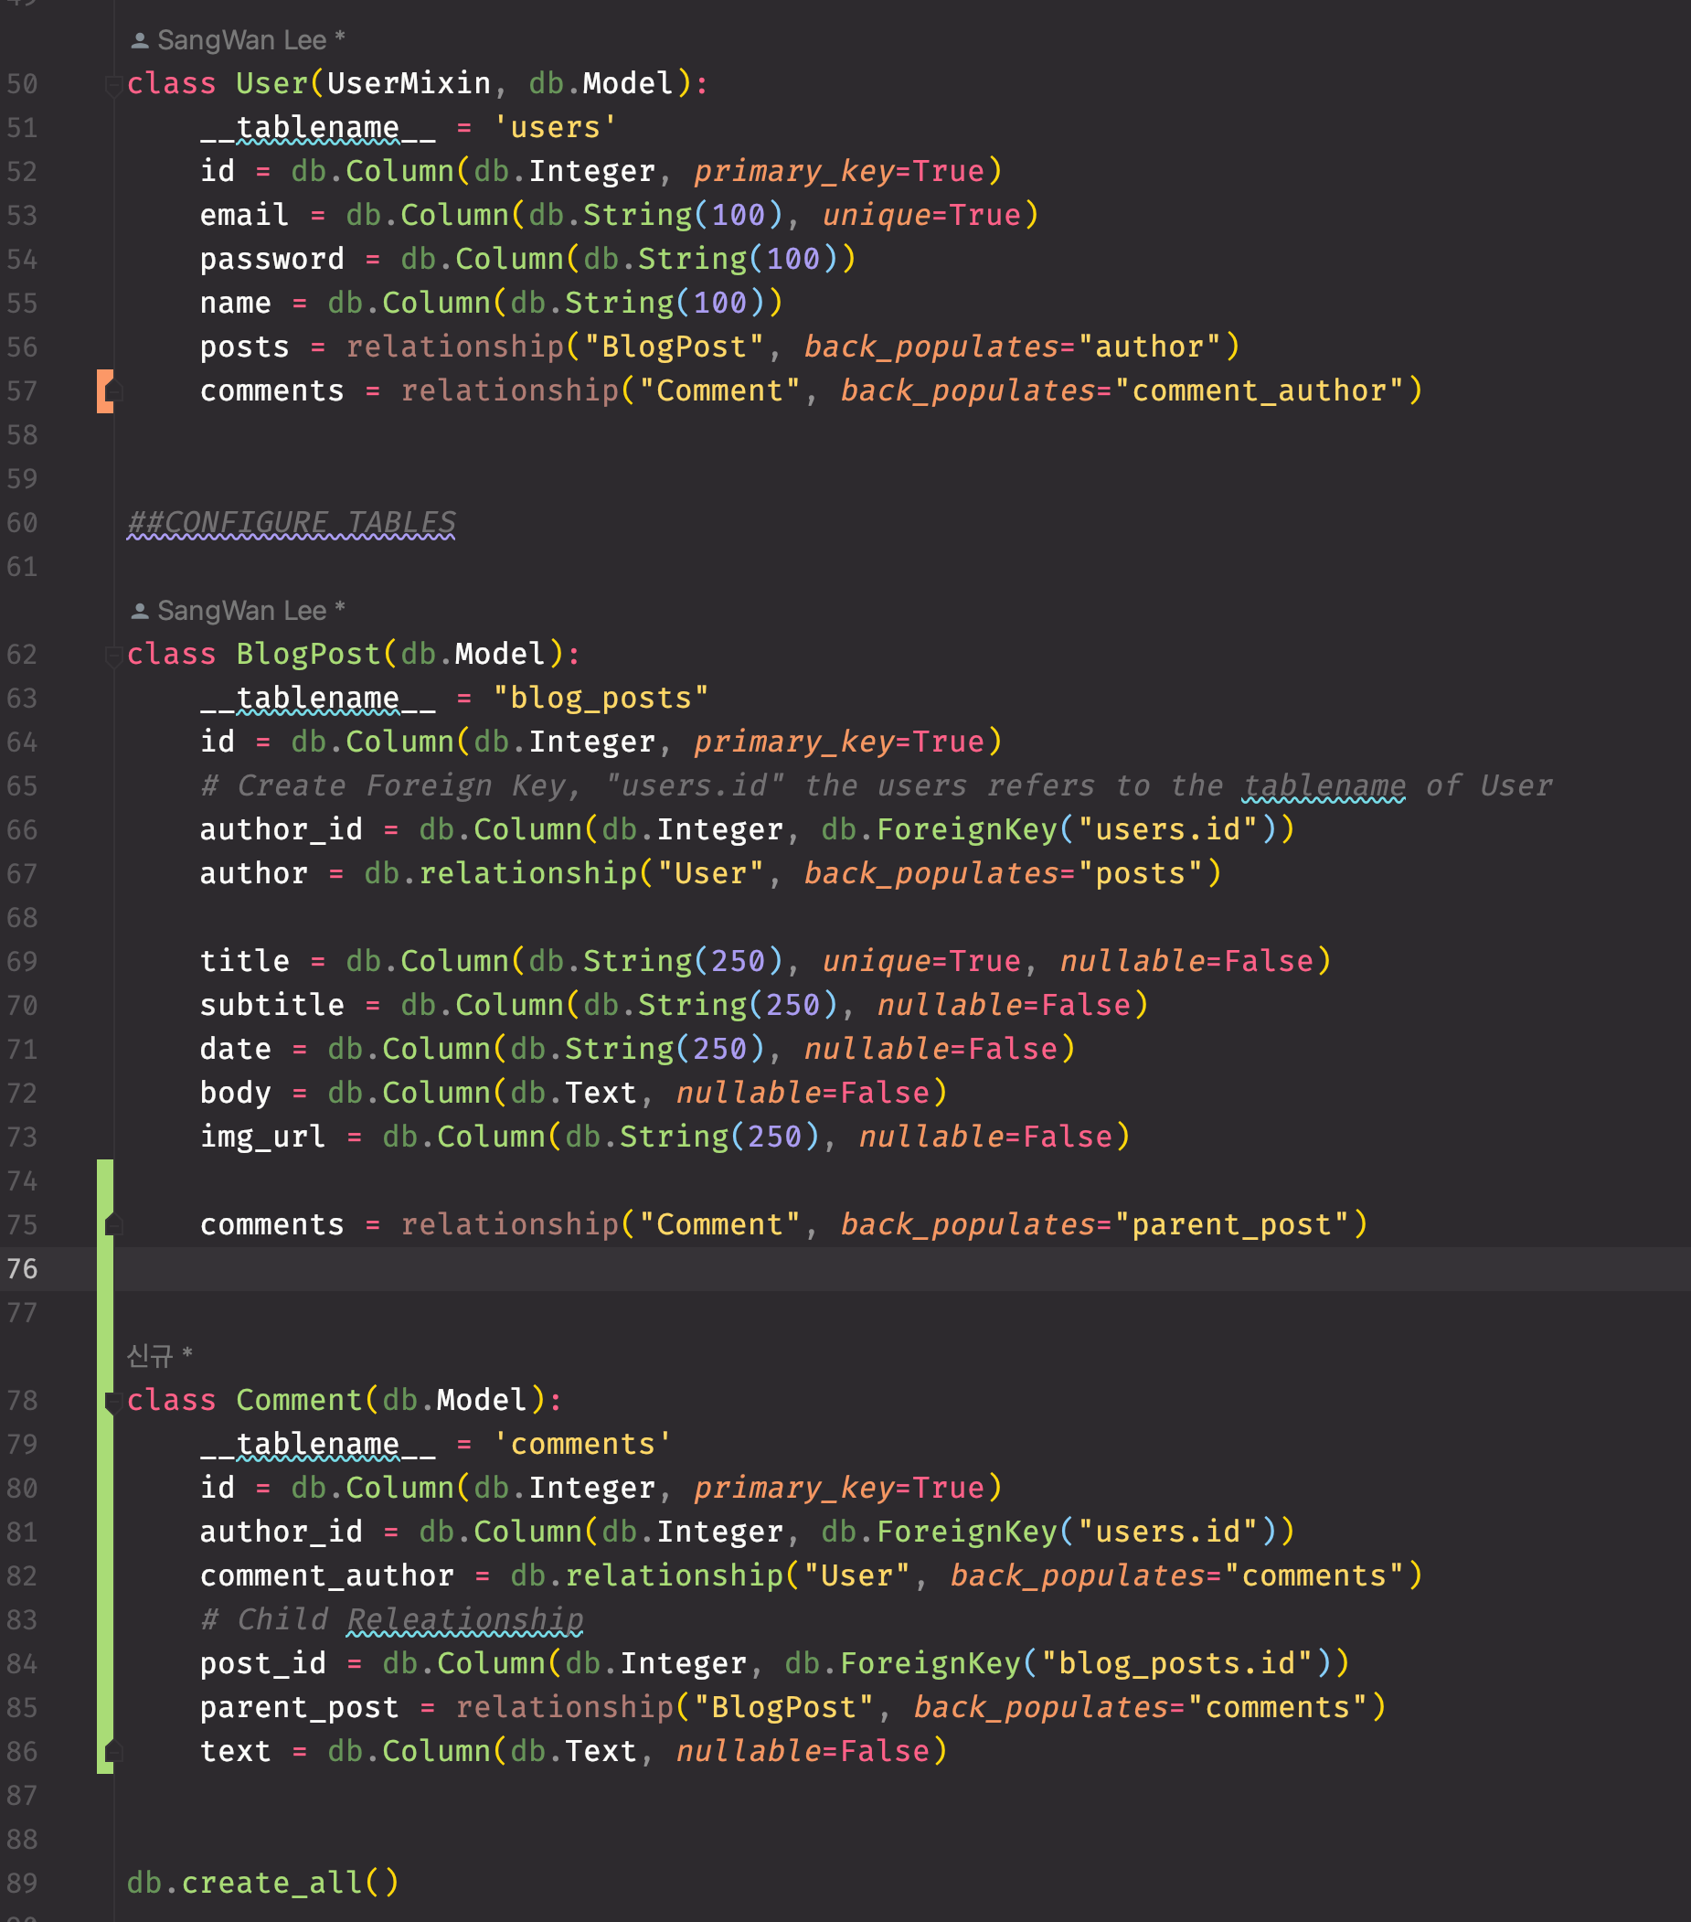The height and width of the screenshot is (1922, 1691).
Task: Click the author person icon above class User
Action: click(x=139, y=40)
